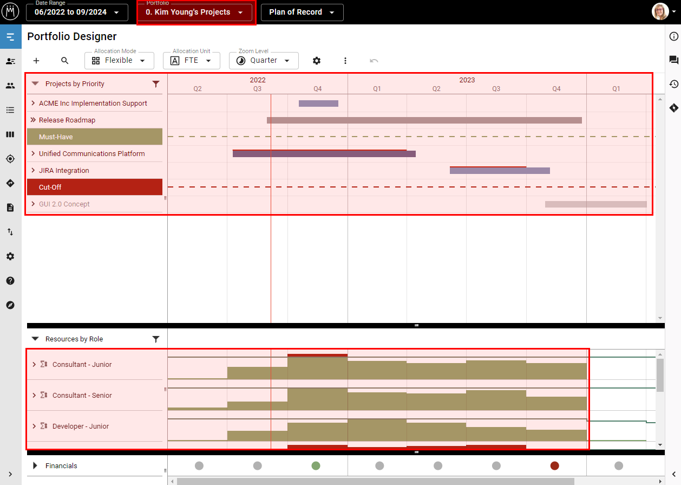Viewport: 681px width, 485px height.
Task: Open the view settings gear in toolbar
Action: point(317,61)
